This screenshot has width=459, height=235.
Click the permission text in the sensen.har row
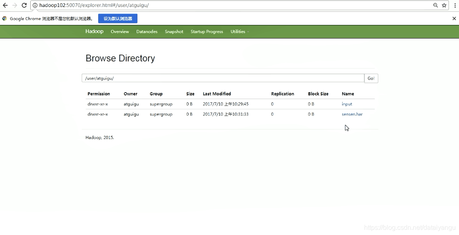tap(97, 114)
